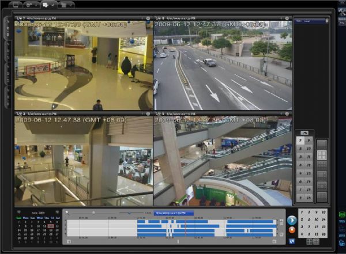Open the third tab with playback icon
Screen dimensions: 346x254
tap(47, 5)
